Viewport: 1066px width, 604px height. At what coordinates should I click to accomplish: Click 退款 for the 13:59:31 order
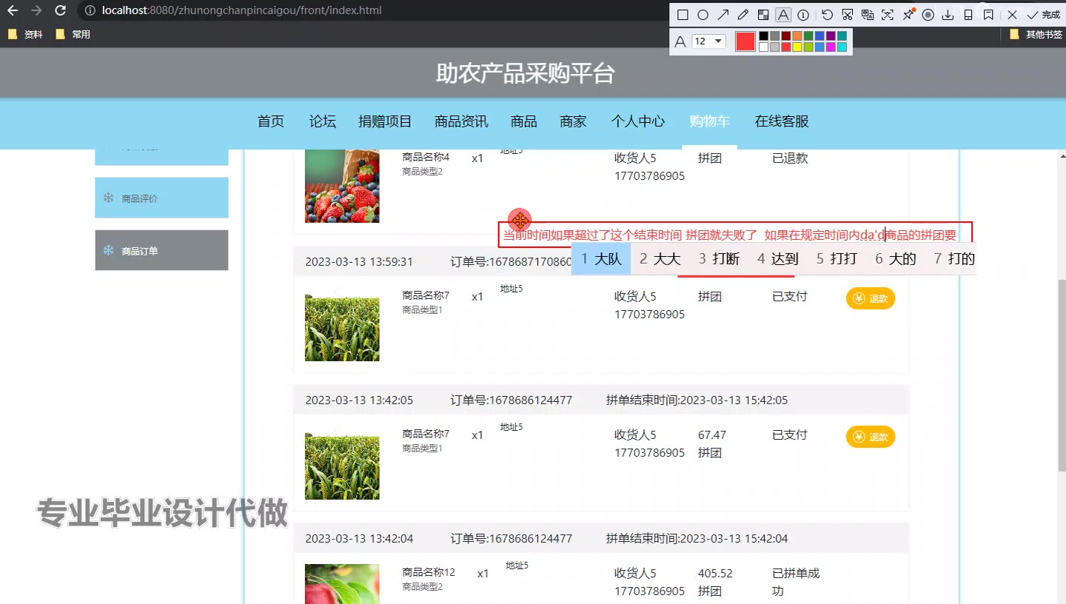pos(870,298)
